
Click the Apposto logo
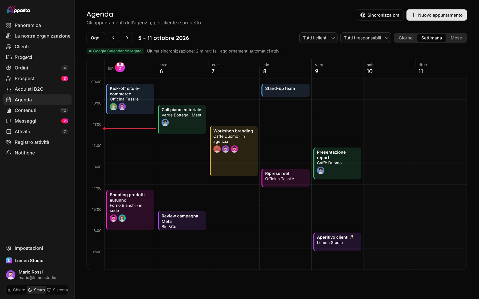click(18, 10)
